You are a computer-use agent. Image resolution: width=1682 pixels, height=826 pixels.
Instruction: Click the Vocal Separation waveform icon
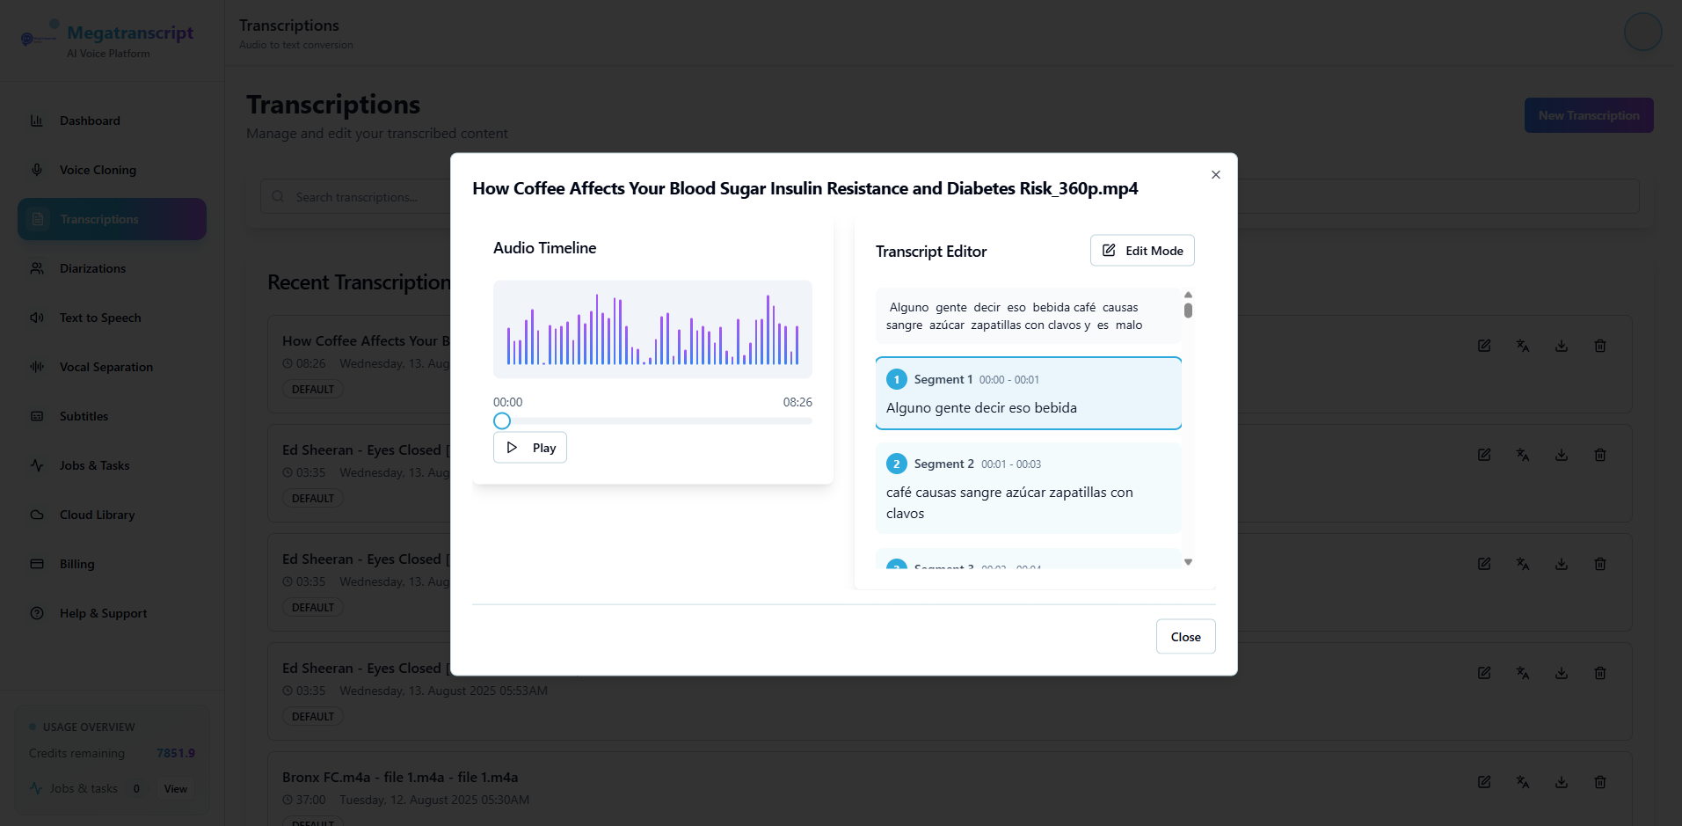tap(37, 367)
